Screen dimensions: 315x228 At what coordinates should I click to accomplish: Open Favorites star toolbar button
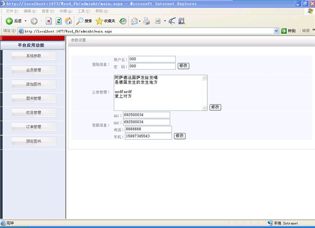pyautogui.click(x=105, y=21)
